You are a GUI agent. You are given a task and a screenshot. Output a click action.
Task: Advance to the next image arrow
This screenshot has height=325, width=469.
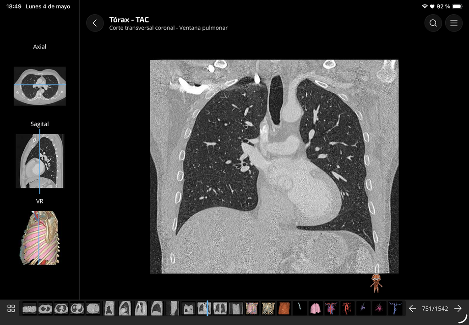coord(458,309)
